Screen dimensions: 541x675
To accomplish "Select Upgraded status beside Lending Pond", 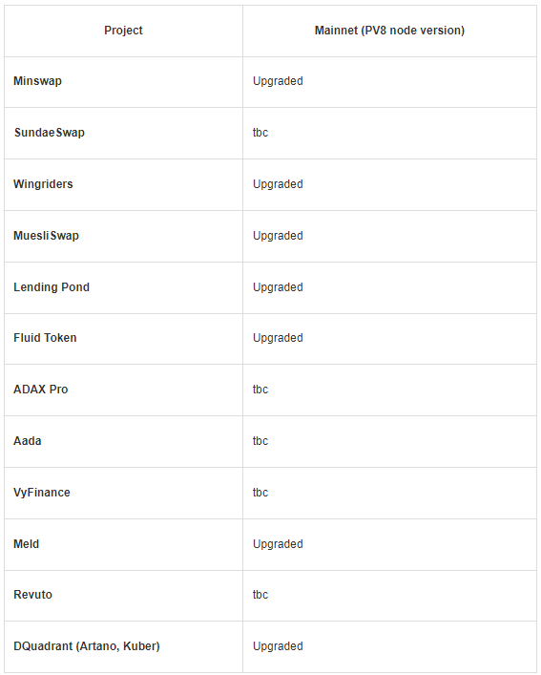I will [278, 287].
